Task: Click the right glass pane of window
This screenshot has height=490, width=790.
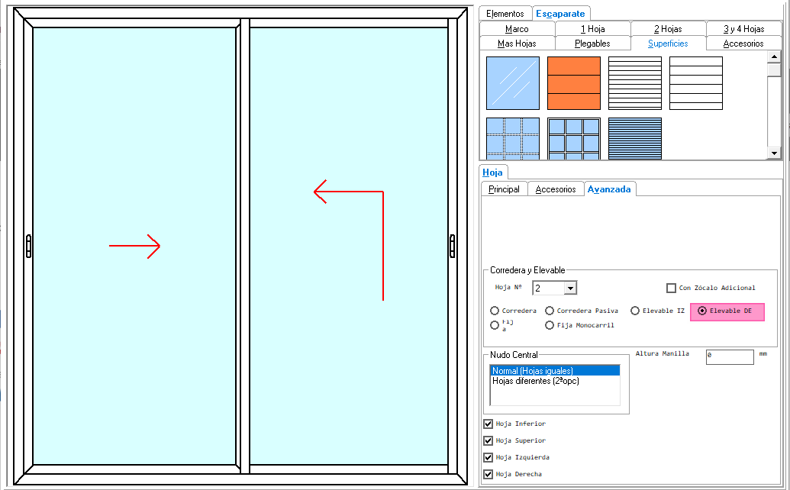Action: 349,246
